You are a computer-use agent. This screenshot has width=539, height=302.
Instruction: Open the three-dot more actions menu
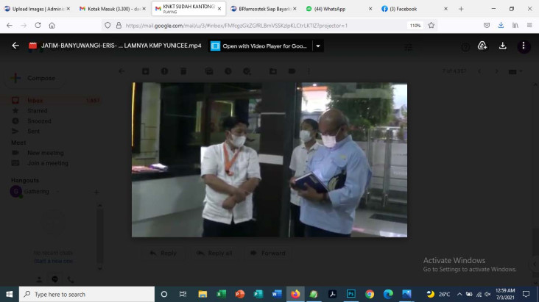pos(524,46)
